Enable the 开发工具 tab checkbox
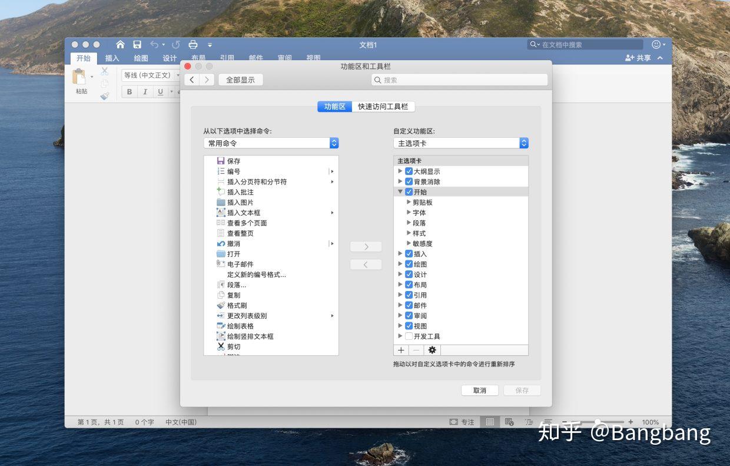The height and width of the screenshot is (466, 730). 409,336
